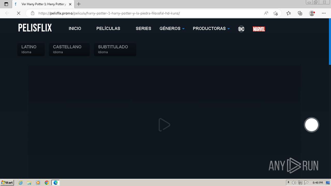Open the Marvel logo link
331x186 pixels.
[259, 29]
